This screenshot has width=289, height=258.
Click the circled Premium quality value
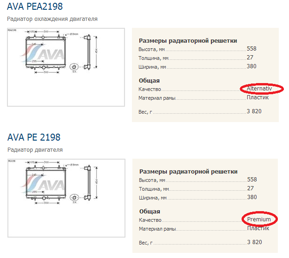coord(259,219)
